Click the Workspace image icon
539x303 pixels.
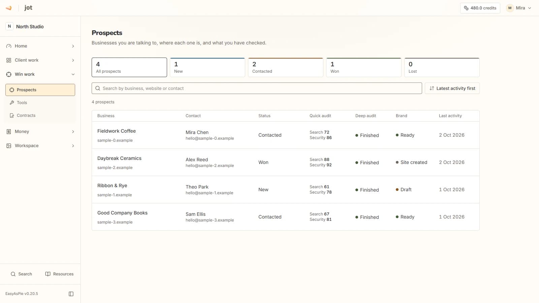pyautogui.click(x=9, y=146)
